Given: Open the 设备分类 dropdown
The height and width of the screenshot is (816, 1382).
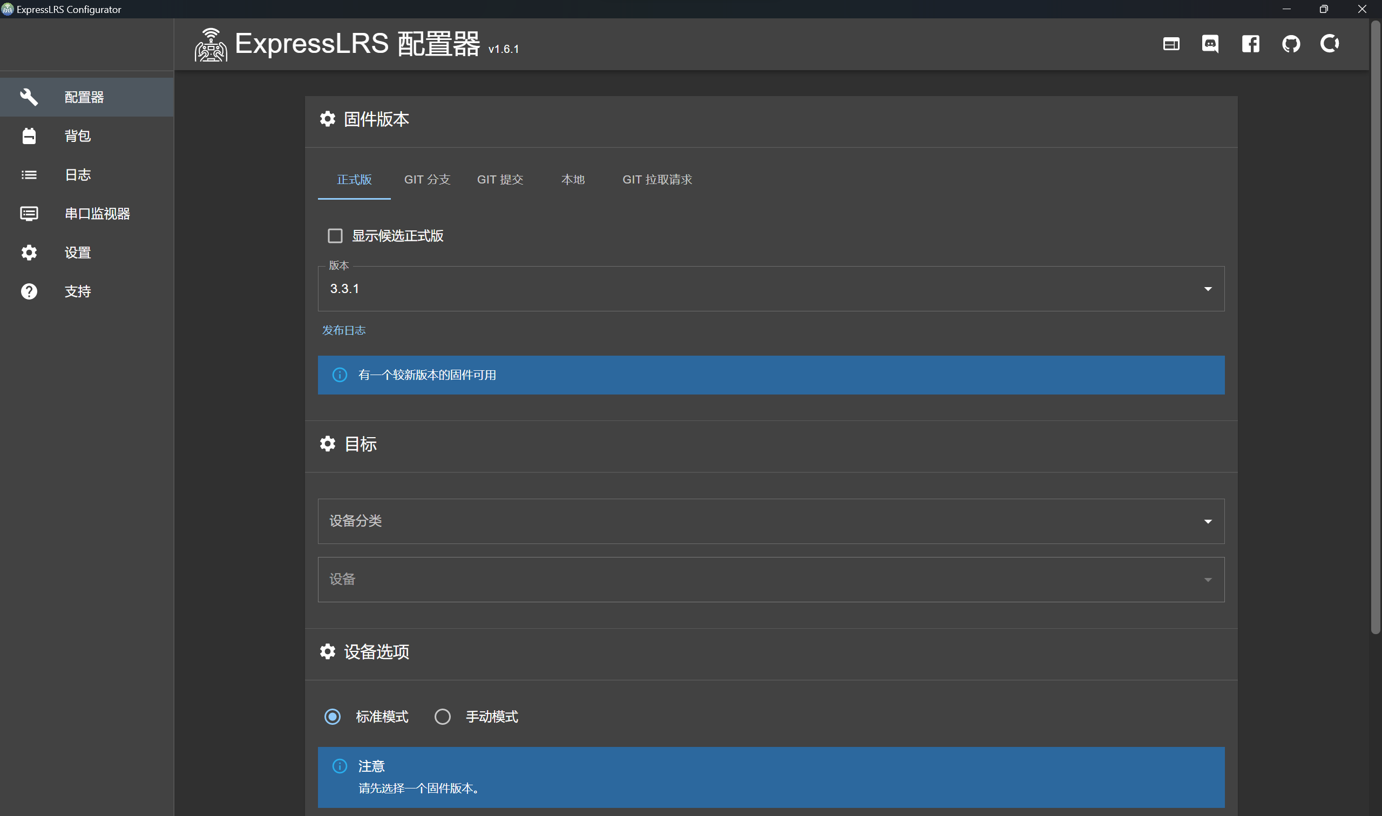Looking at the screenshot, I should (x=770, y=521).
